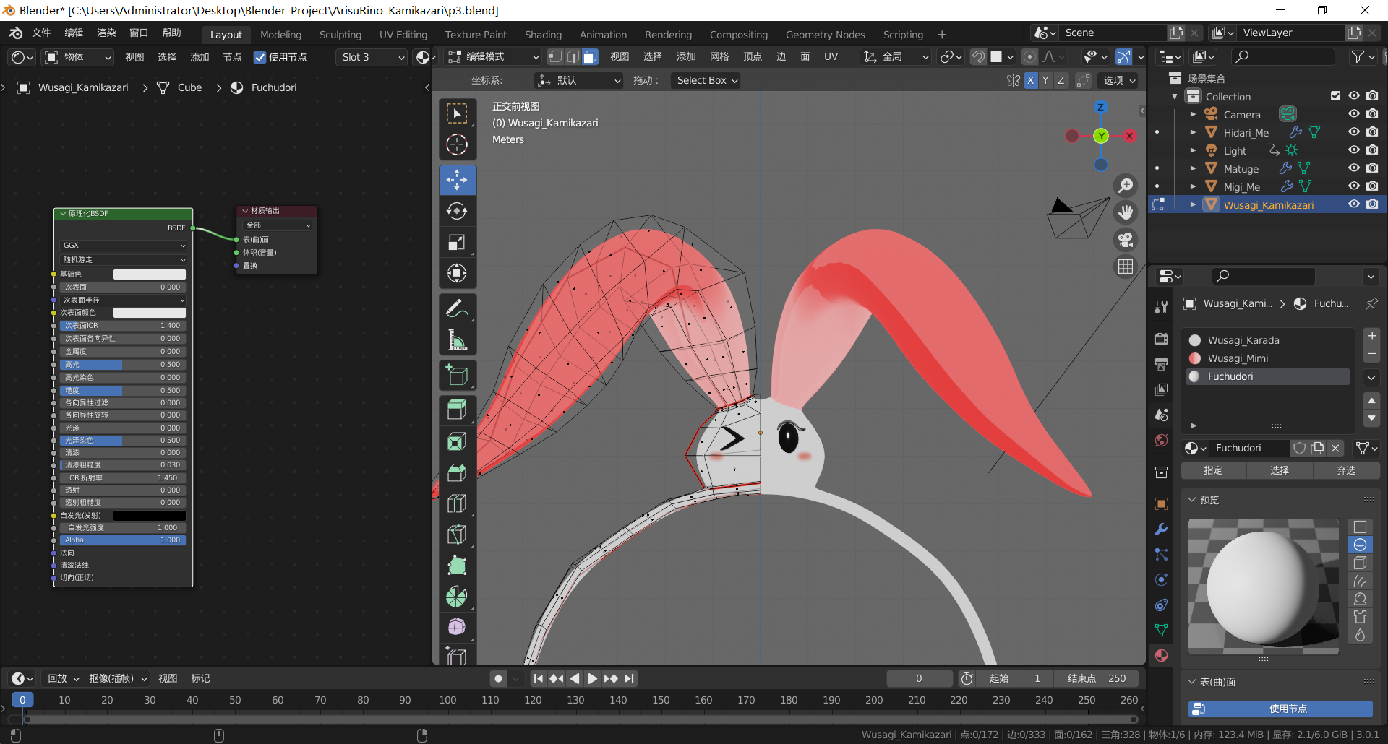1388x744 pixels.
Task: Toggle X axis mirror button
Action: tap(1030, 80)
